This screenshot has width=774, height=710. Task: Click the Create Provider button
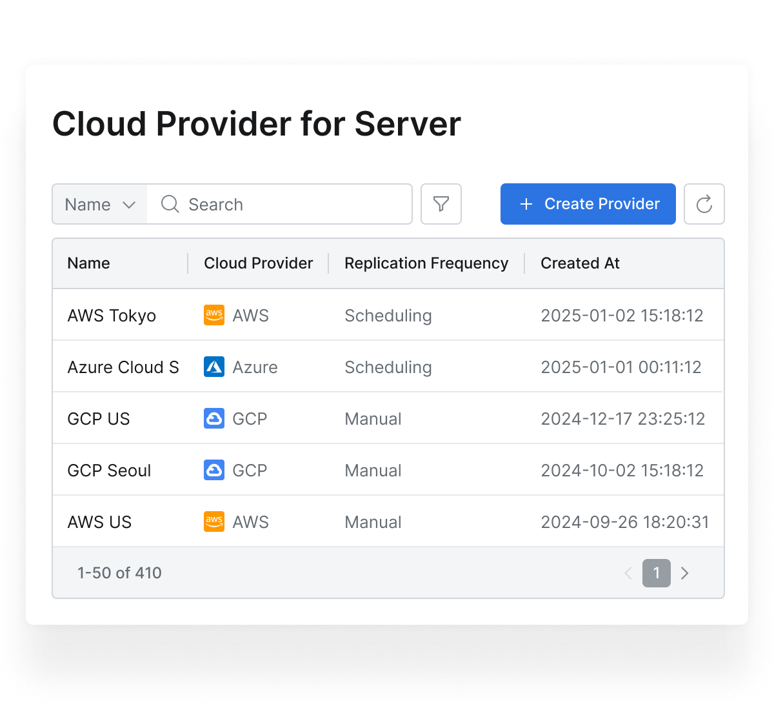[x=588, y=204]
